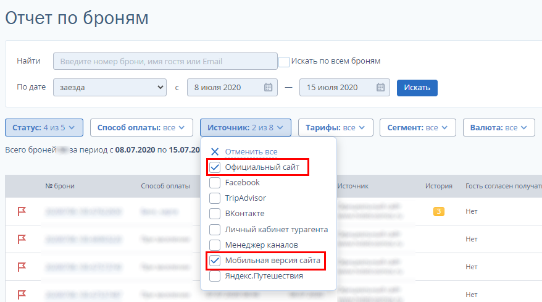Click the Найти search input field
This screenshot has height=302, width=542.
[165, 61]
